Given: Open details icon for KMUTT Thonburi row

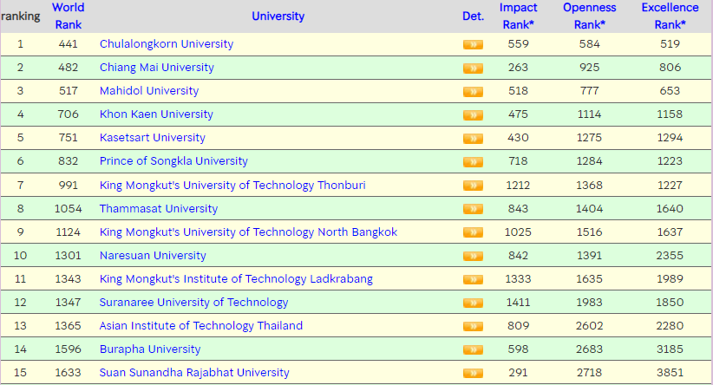Looking at the screenshot, I should point(473,186).
